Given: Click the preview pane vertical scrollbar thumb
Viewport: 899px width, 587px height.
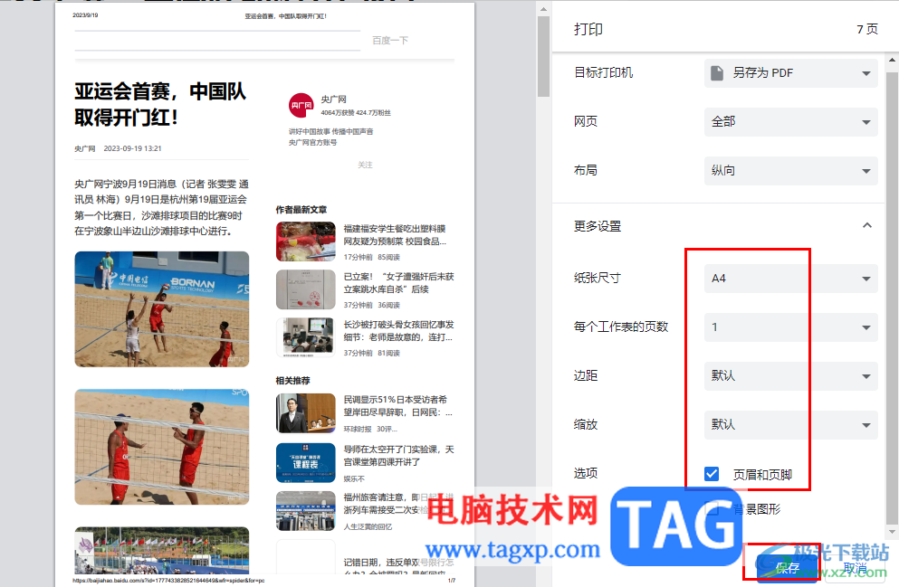Looking at the screenshot, I should (x=543, y=56).
